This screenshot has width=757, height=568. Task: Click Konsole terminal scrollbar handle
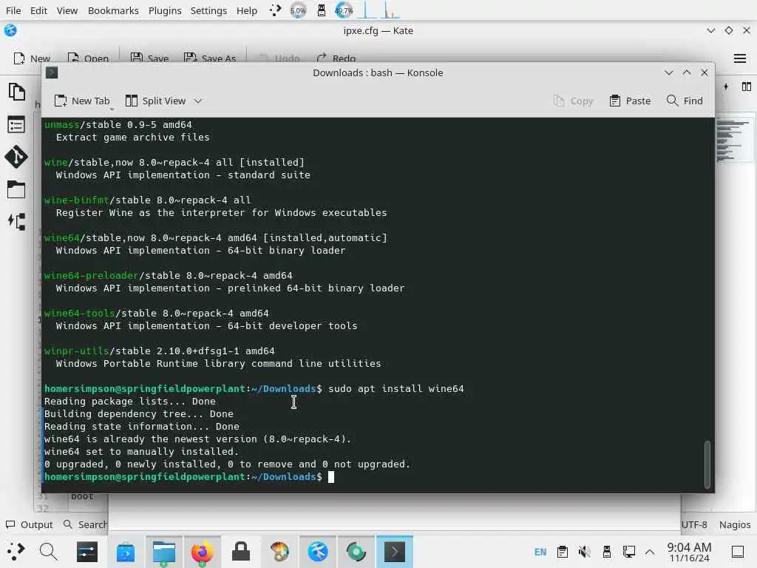pos(707,464)
